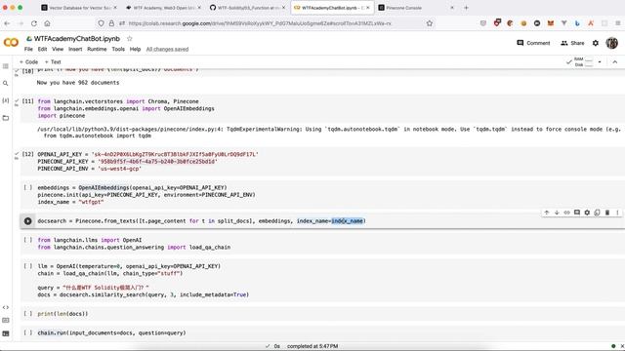The height and width of the screenshot is (351, 625).
Task: Run the chain.run cell
Action: [27, 332]
